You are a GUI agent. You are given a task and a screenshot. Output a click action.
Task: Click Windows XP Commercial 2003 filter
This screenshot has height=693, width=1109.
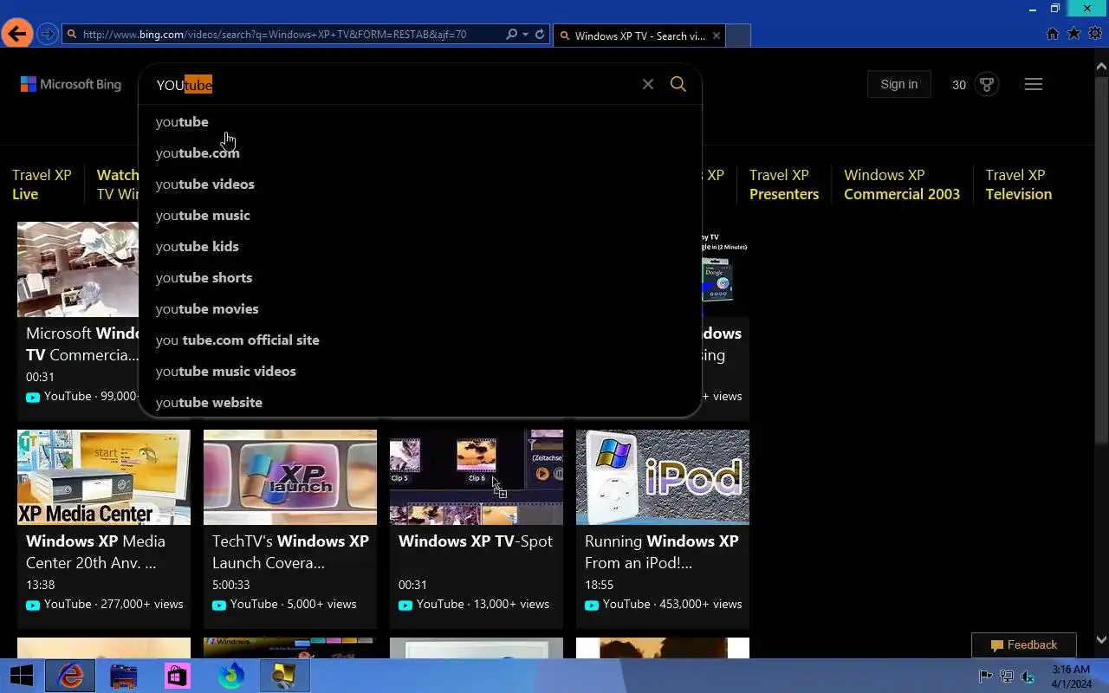click(x=902, y=185)
